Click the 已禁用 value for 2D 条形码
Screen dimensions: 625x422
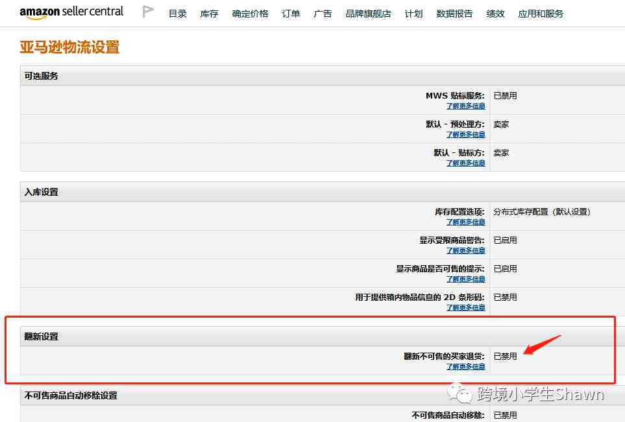[505, 297]
